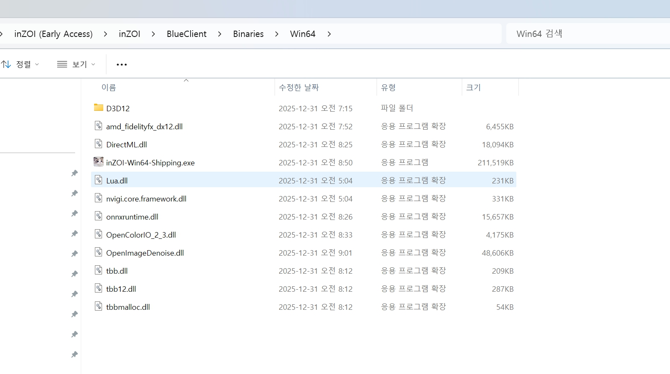This screenshot has width=670, height=374.
Task: Click the OpenImageDenoise.dll file icon
Action: click(x=99, y=252)
